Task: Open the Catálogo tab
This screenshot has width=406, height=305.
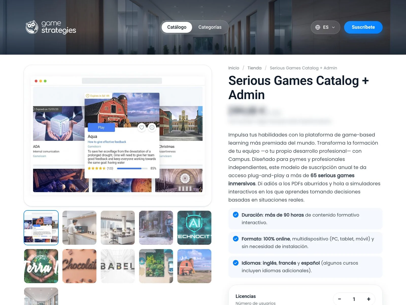Action: [177, 27]
